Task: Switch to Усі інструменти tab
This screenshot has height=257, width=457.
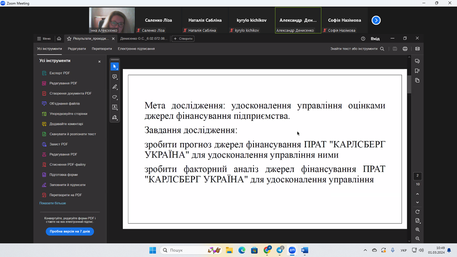Action: (x=49, y=49)
